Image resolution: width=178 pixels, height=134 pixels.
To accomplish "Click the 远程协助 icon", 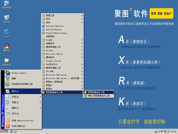I will 43,37.
